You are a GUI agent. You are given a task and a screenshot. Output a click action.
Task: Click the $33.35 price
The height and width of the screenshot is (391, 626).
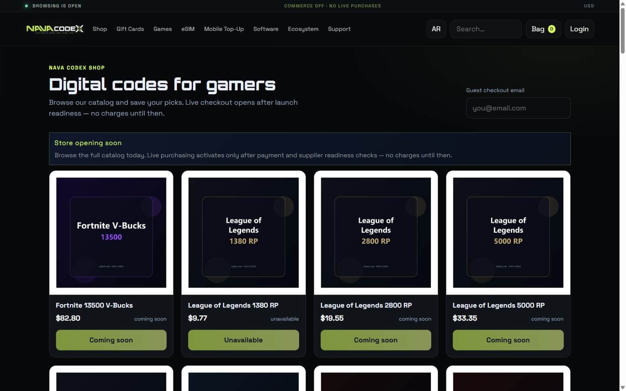point(465,318)
